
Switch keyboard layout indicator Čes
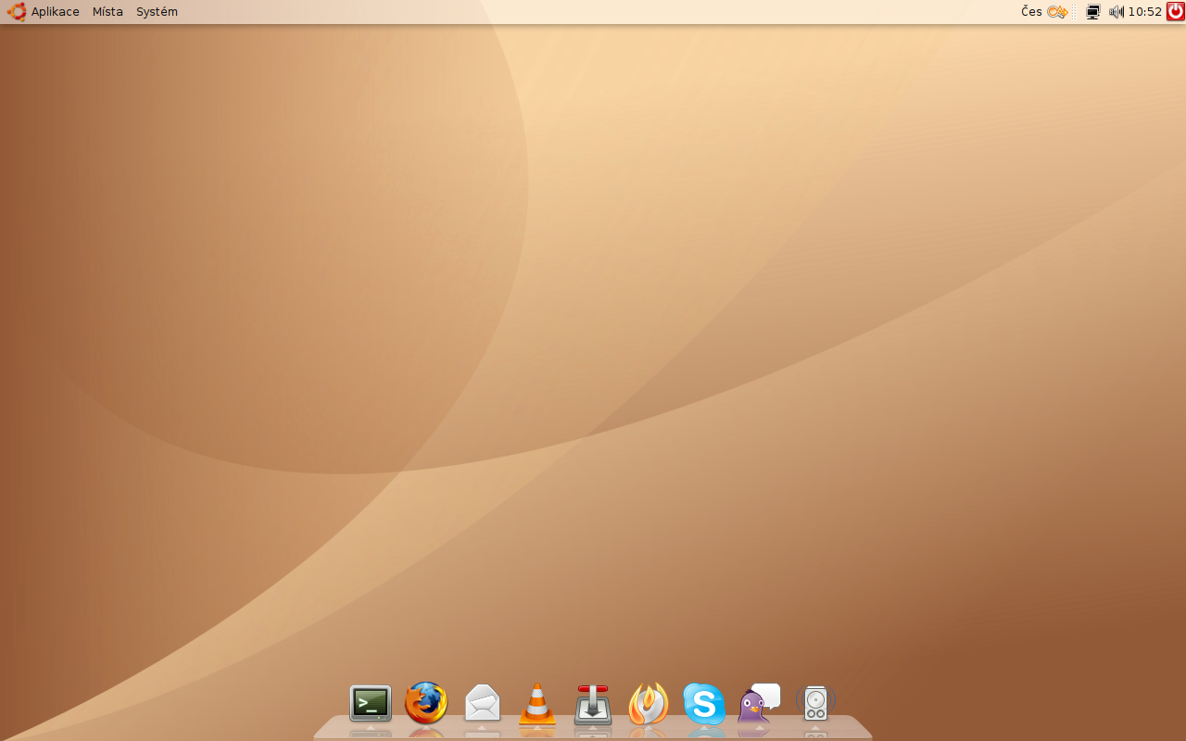point(1031,12)
